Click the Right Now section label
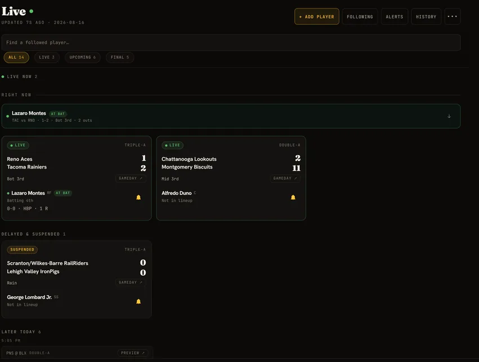The width and height of the screenshot is (479, 362). point(16,95)
